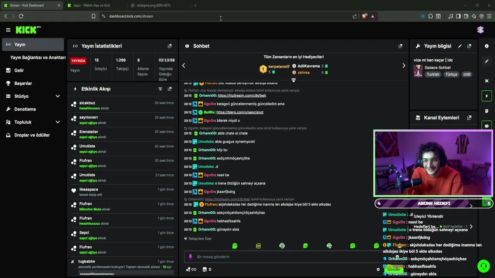The image size is (495, 278).
Task: Bookmark this page icon in address bar
Action: [x=94, y=16]
